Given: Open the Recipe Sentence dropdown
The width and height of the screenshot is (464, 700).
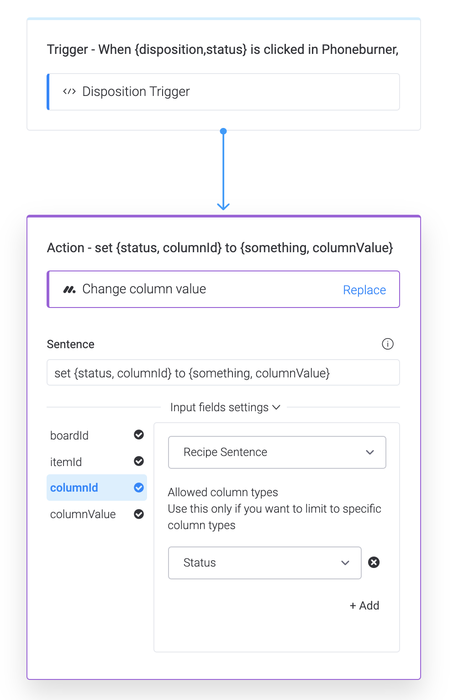Looking at the screenshot, I should 277,452.
